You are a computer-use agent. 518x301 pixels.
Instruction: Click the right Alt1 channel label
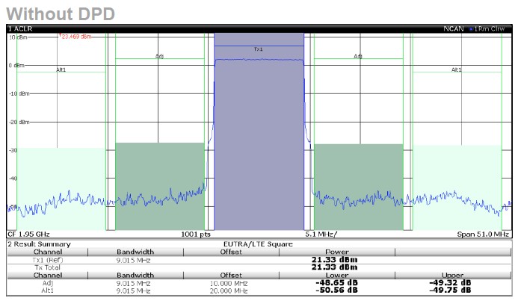pyautogui.click(x=457, y=70)
